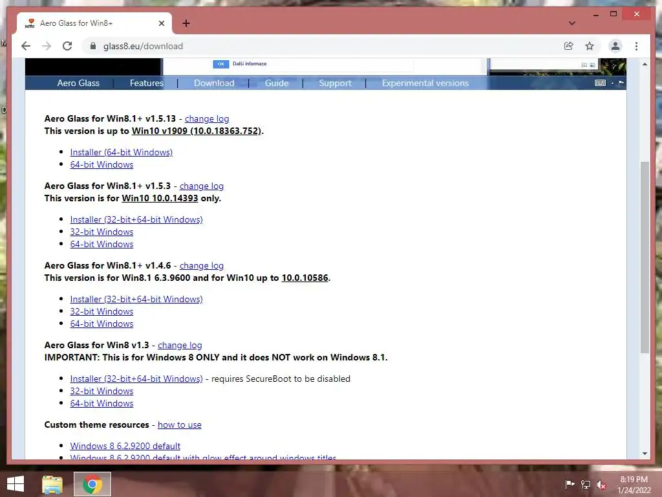This screenshot has width=662, height=497.
Task: Open Support menu item
Action: (x=336, y=83)
